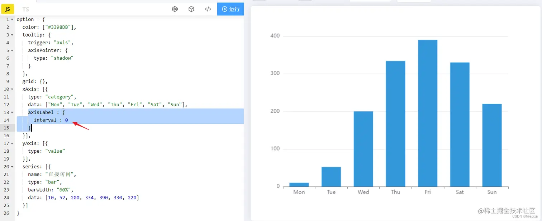
Task: Click the Tue bar in the chart
Action: (331, 177)
